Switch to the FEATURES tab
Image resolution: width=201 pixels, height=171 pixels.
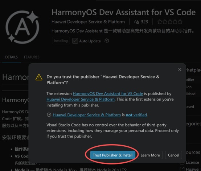pos(32,57)
